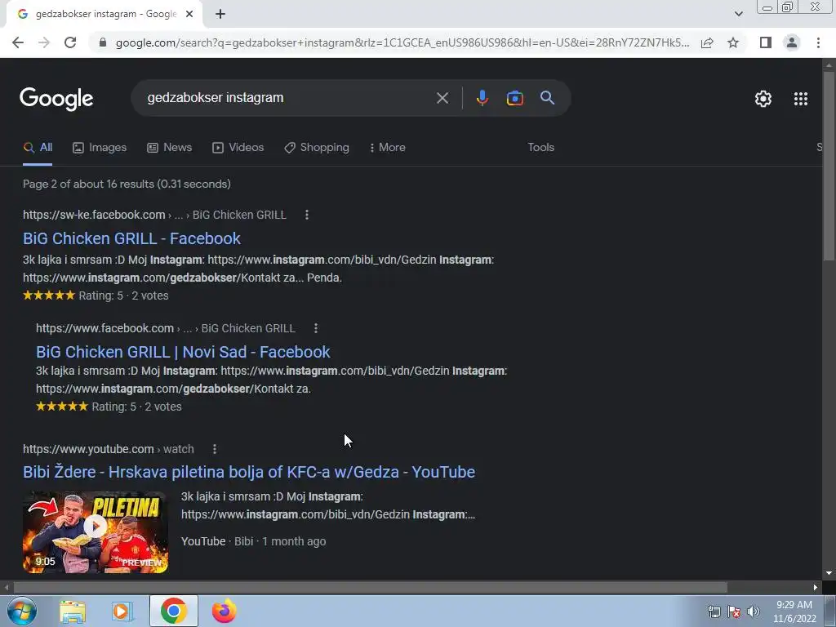
Task: Open Google quick settings gear
Action: coord(763,99)
